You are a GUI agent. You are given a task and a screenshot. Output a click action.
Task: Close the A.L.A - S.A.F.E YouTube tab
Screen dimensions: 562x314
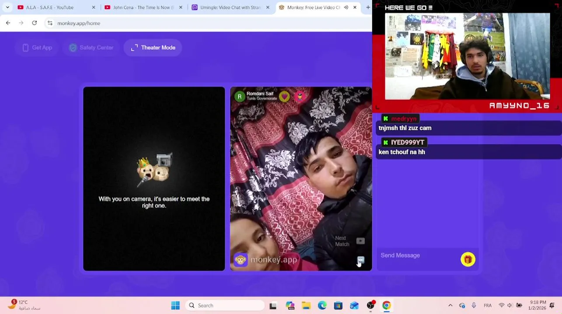coord(94,7)
